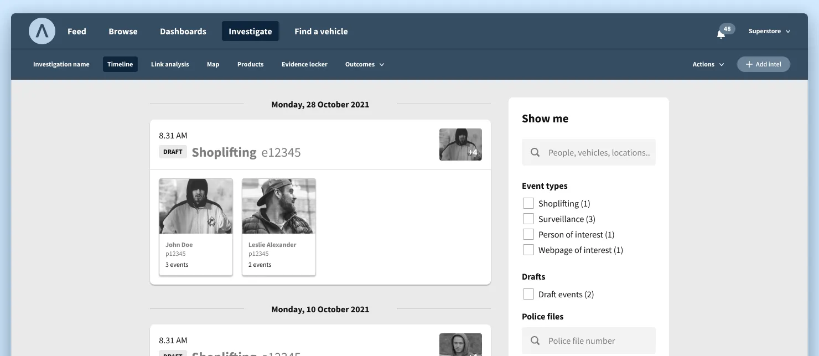Click the John Doe name label

coord(179,245)
